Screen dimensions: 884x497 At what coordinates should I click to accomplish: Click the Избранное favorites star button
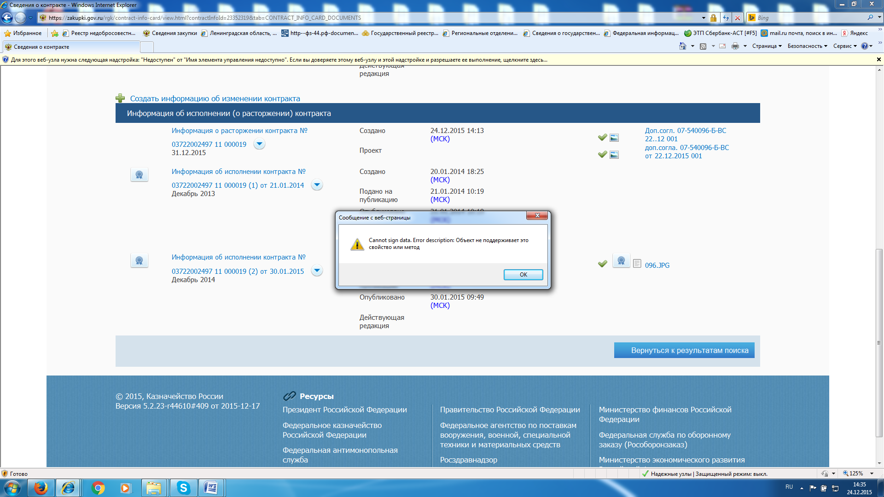23,33
